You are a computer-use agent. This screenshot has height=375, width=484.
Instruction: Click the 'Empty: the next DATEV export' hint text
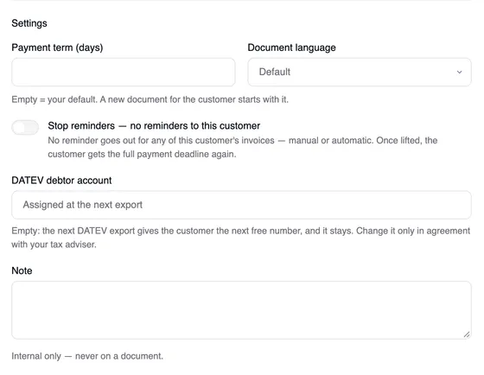coord(241,238)
